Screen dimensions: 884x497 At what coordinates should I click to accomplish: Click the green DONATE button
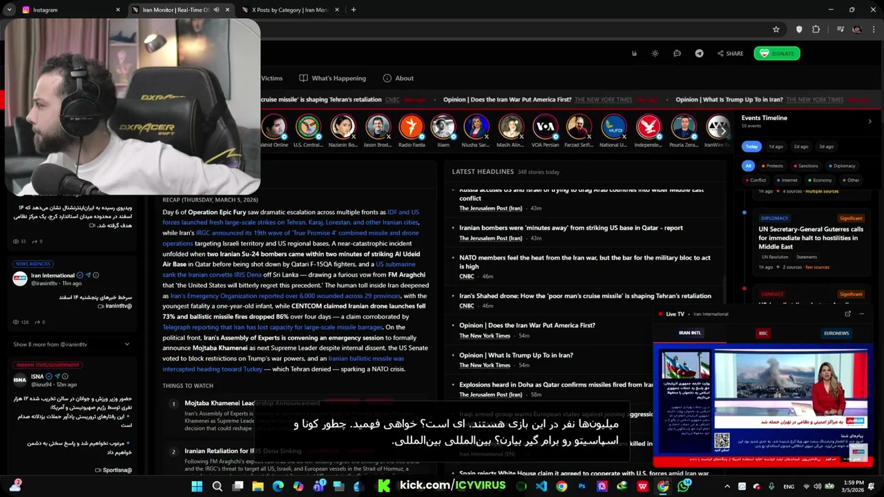(777, 53)
